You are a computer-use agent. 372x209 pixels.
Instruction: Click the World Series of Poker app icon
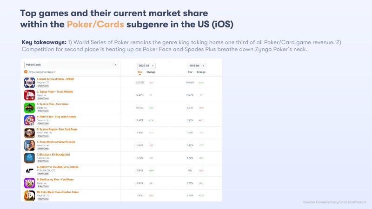tap(29, 83)
